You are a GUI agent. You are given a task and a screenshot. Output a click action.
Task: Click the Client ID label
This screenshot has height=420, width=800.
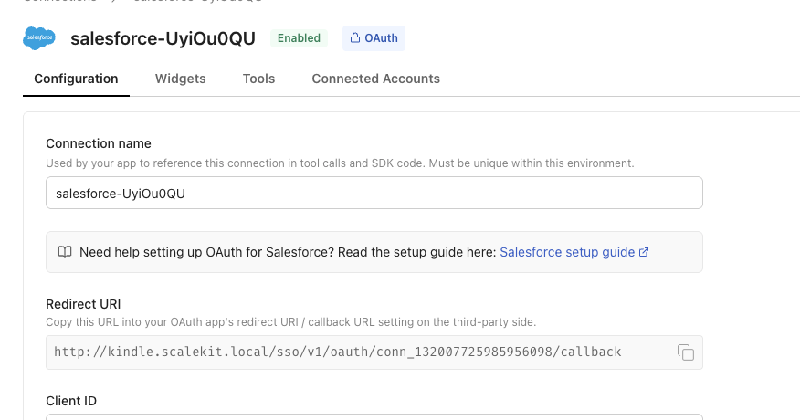(71, 401)
